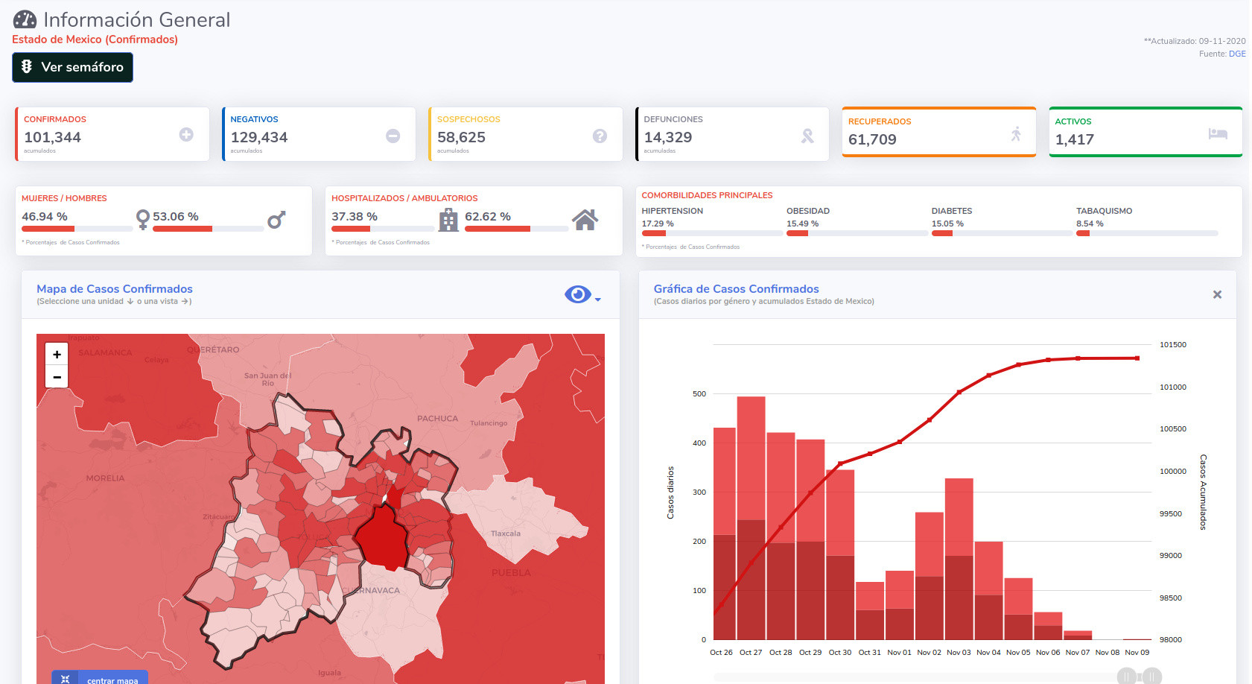This screenshot has height=684, width=1252.
Task: Click the Obesidad 15.49 % progress bar
Action: coord(857,233)
